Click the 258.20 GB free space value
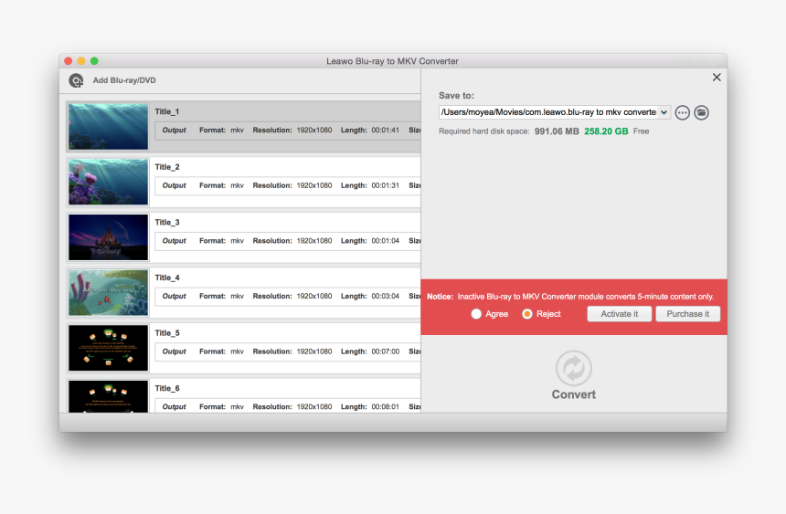Viewport: 786px width, 514px height. [606, 131]
